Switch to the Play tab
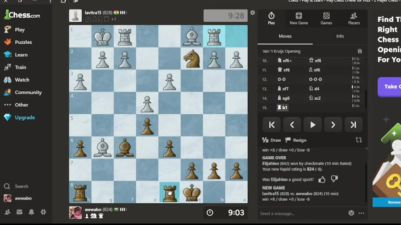This screenshot has height=225, width=401. [271, 18]
